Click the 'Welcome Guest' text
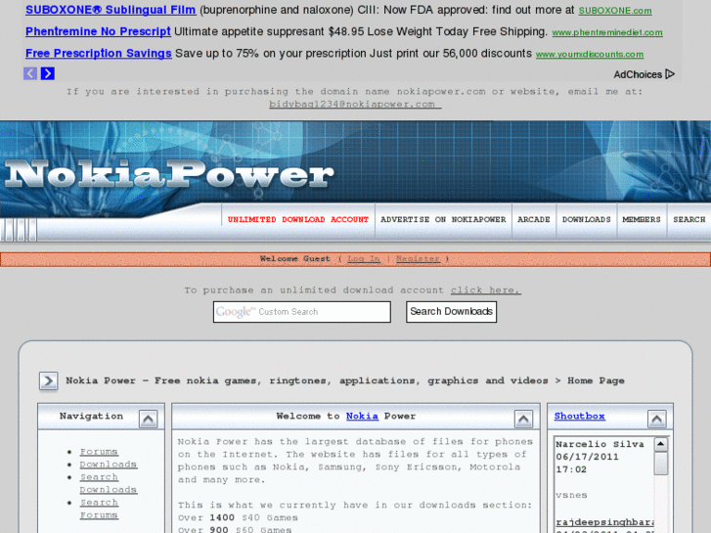 pos(294,259)
